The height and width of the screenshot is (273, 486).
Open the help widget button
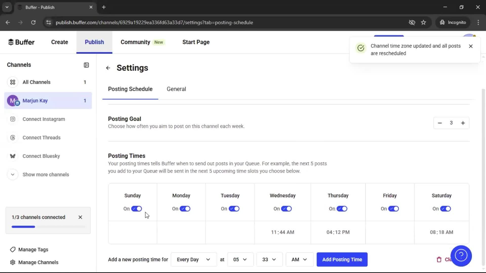click(461, 256)
